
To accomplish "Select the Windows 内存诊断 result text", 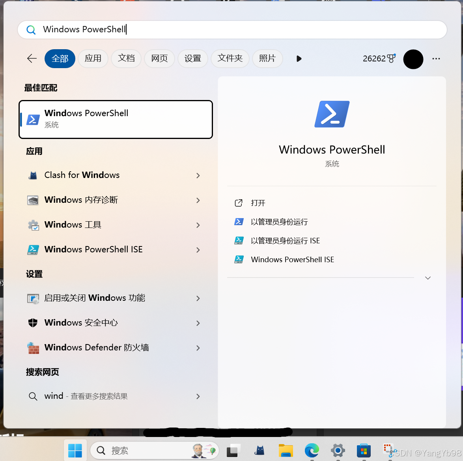I will (x=81, y=200).
